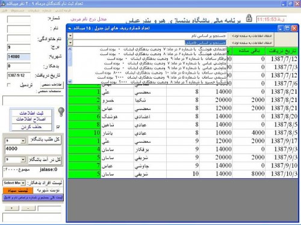Open the فایل menu
This screenshot has height=225, width=301.
[4, 10]
